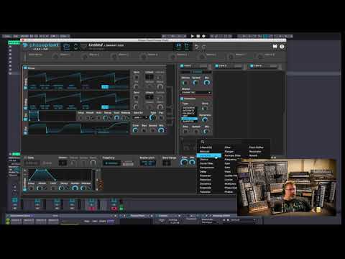Choose Resonator from the effects menu
The width and height of the screenshot is (345, 259).
coord(255,152)
